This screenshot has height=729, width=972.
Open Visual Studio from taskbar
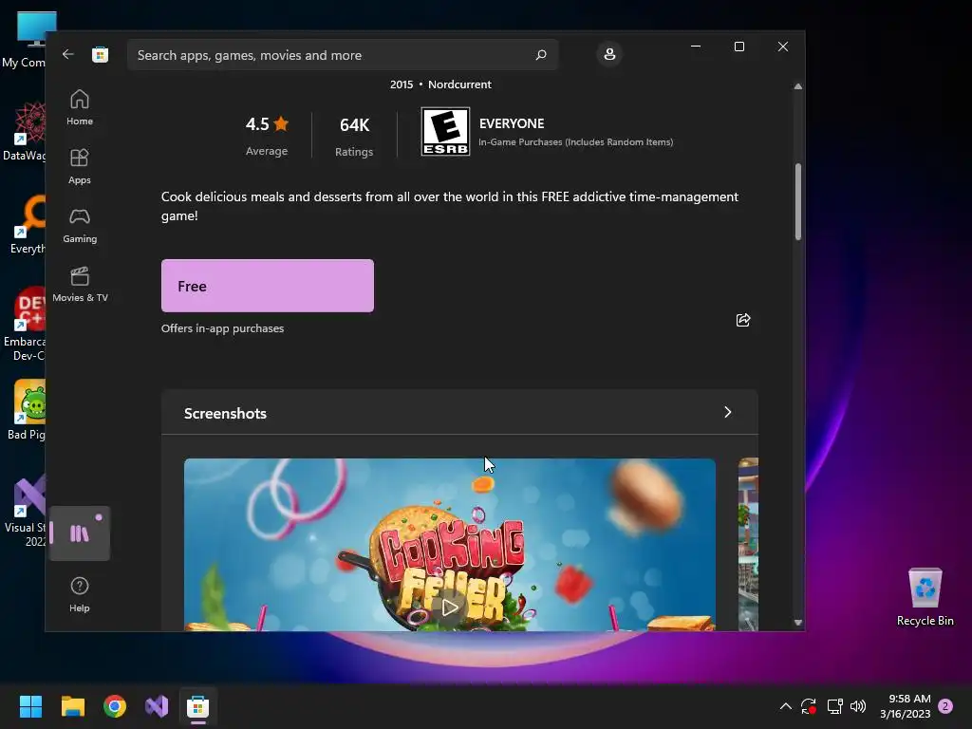tap(157, 706)
